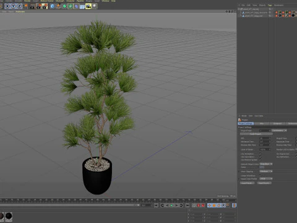Add a Cube primitive from the toolbar
The image size is (297, 223).
53,6
